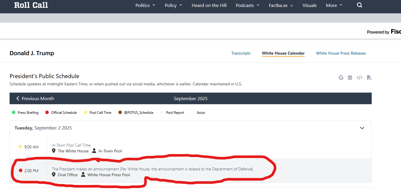Open the White House Press Releases tab
The height and width of the screenshot is (191, 401).
click(341, 53)
